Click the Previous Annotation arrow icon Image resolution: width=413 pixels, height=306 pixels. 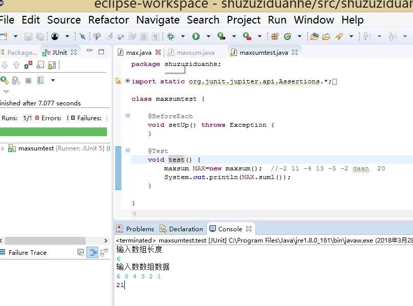pos(392,36)
